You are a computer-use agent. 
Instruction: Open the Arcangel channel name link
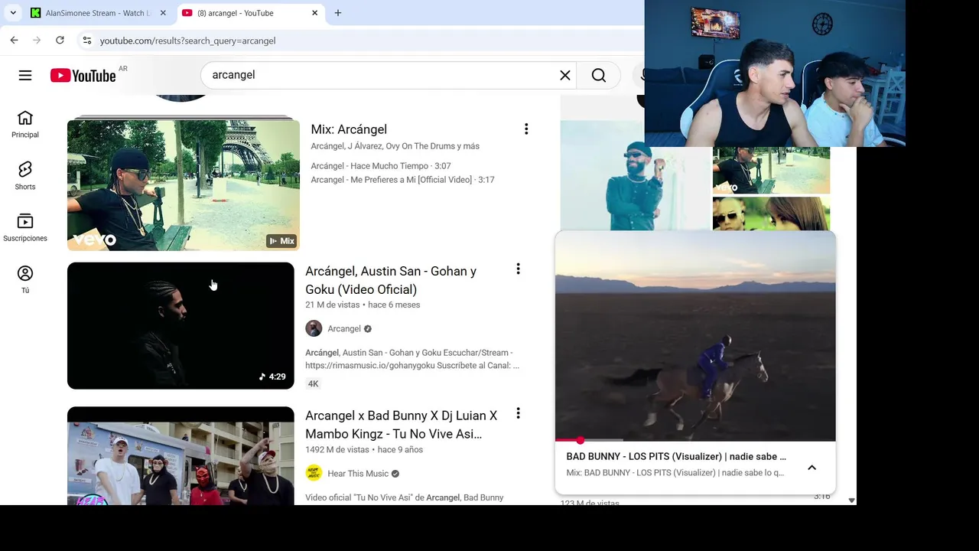pos(344,328)
